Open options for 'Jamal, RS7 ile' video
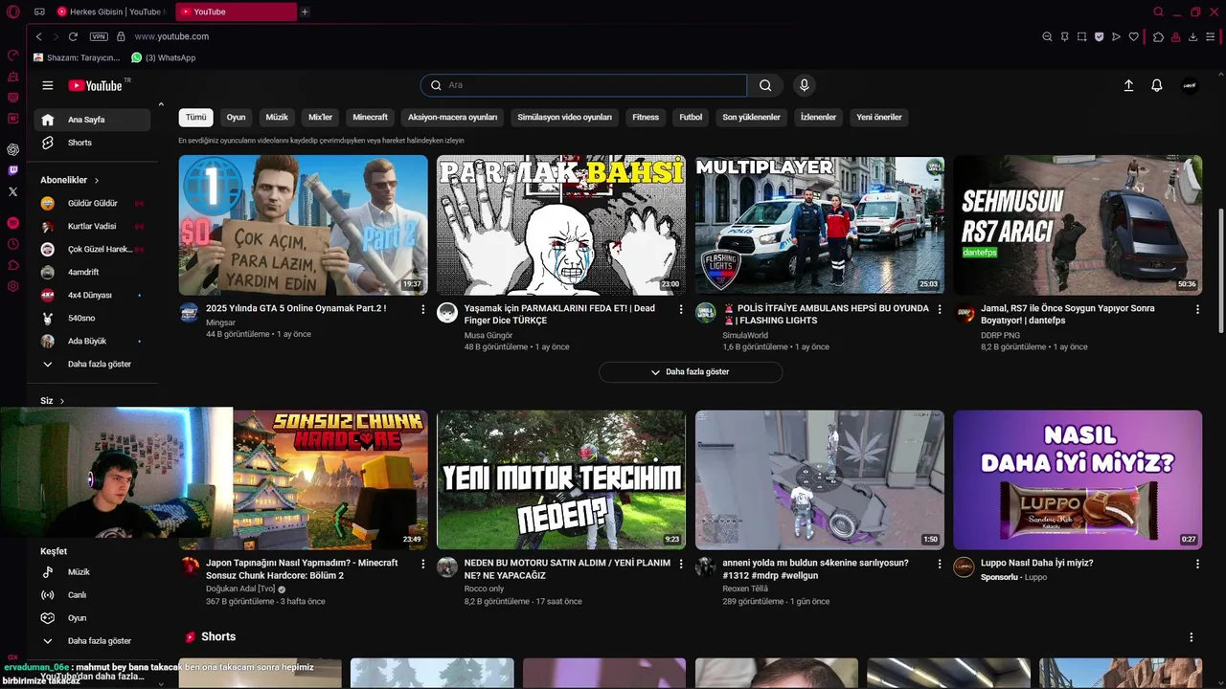The width and height of the screenshot is (1226, 689). 1197,309
